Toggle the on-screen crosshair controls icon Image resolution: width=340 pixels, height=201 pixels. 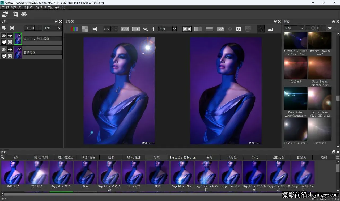coord(261,29)
